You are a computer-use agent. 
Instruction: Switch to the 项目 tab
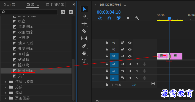9,5
